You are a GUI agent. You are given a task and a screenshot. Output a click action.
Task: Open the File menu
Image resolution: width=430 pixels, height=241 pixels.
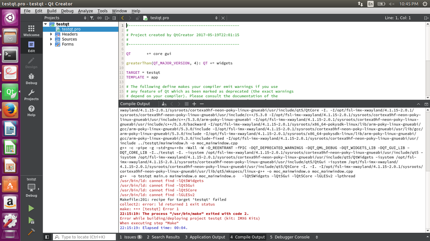click(x=27, y=11)
